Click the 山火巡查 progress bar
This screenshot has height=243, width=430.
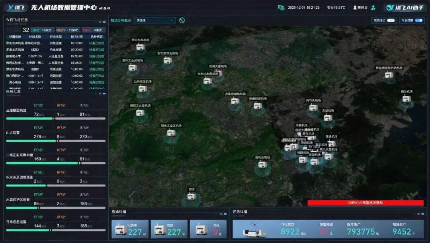(56, 141)
